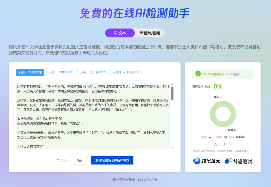Select example tab 示例二：AI生成文本

pos(61,72)
